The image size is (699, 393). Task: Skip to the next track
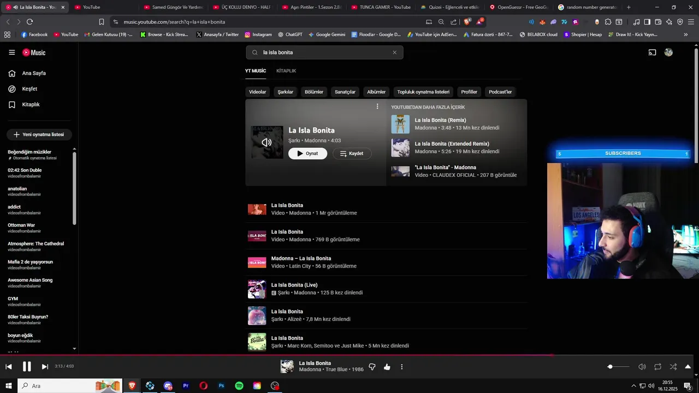45,367
